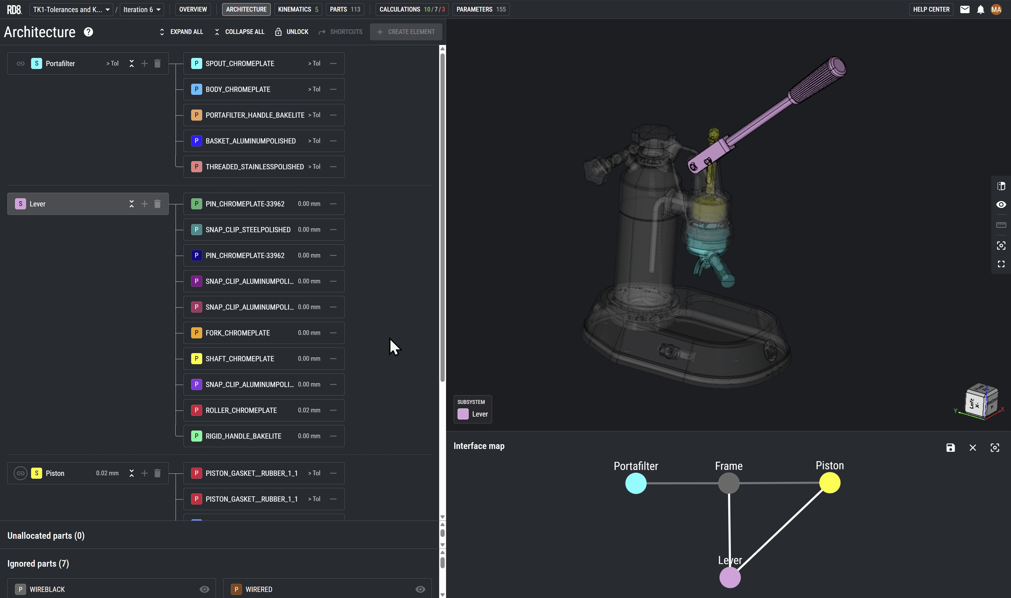Open the notifications bell
This screenshot has width=1011, height=598.
980,10
